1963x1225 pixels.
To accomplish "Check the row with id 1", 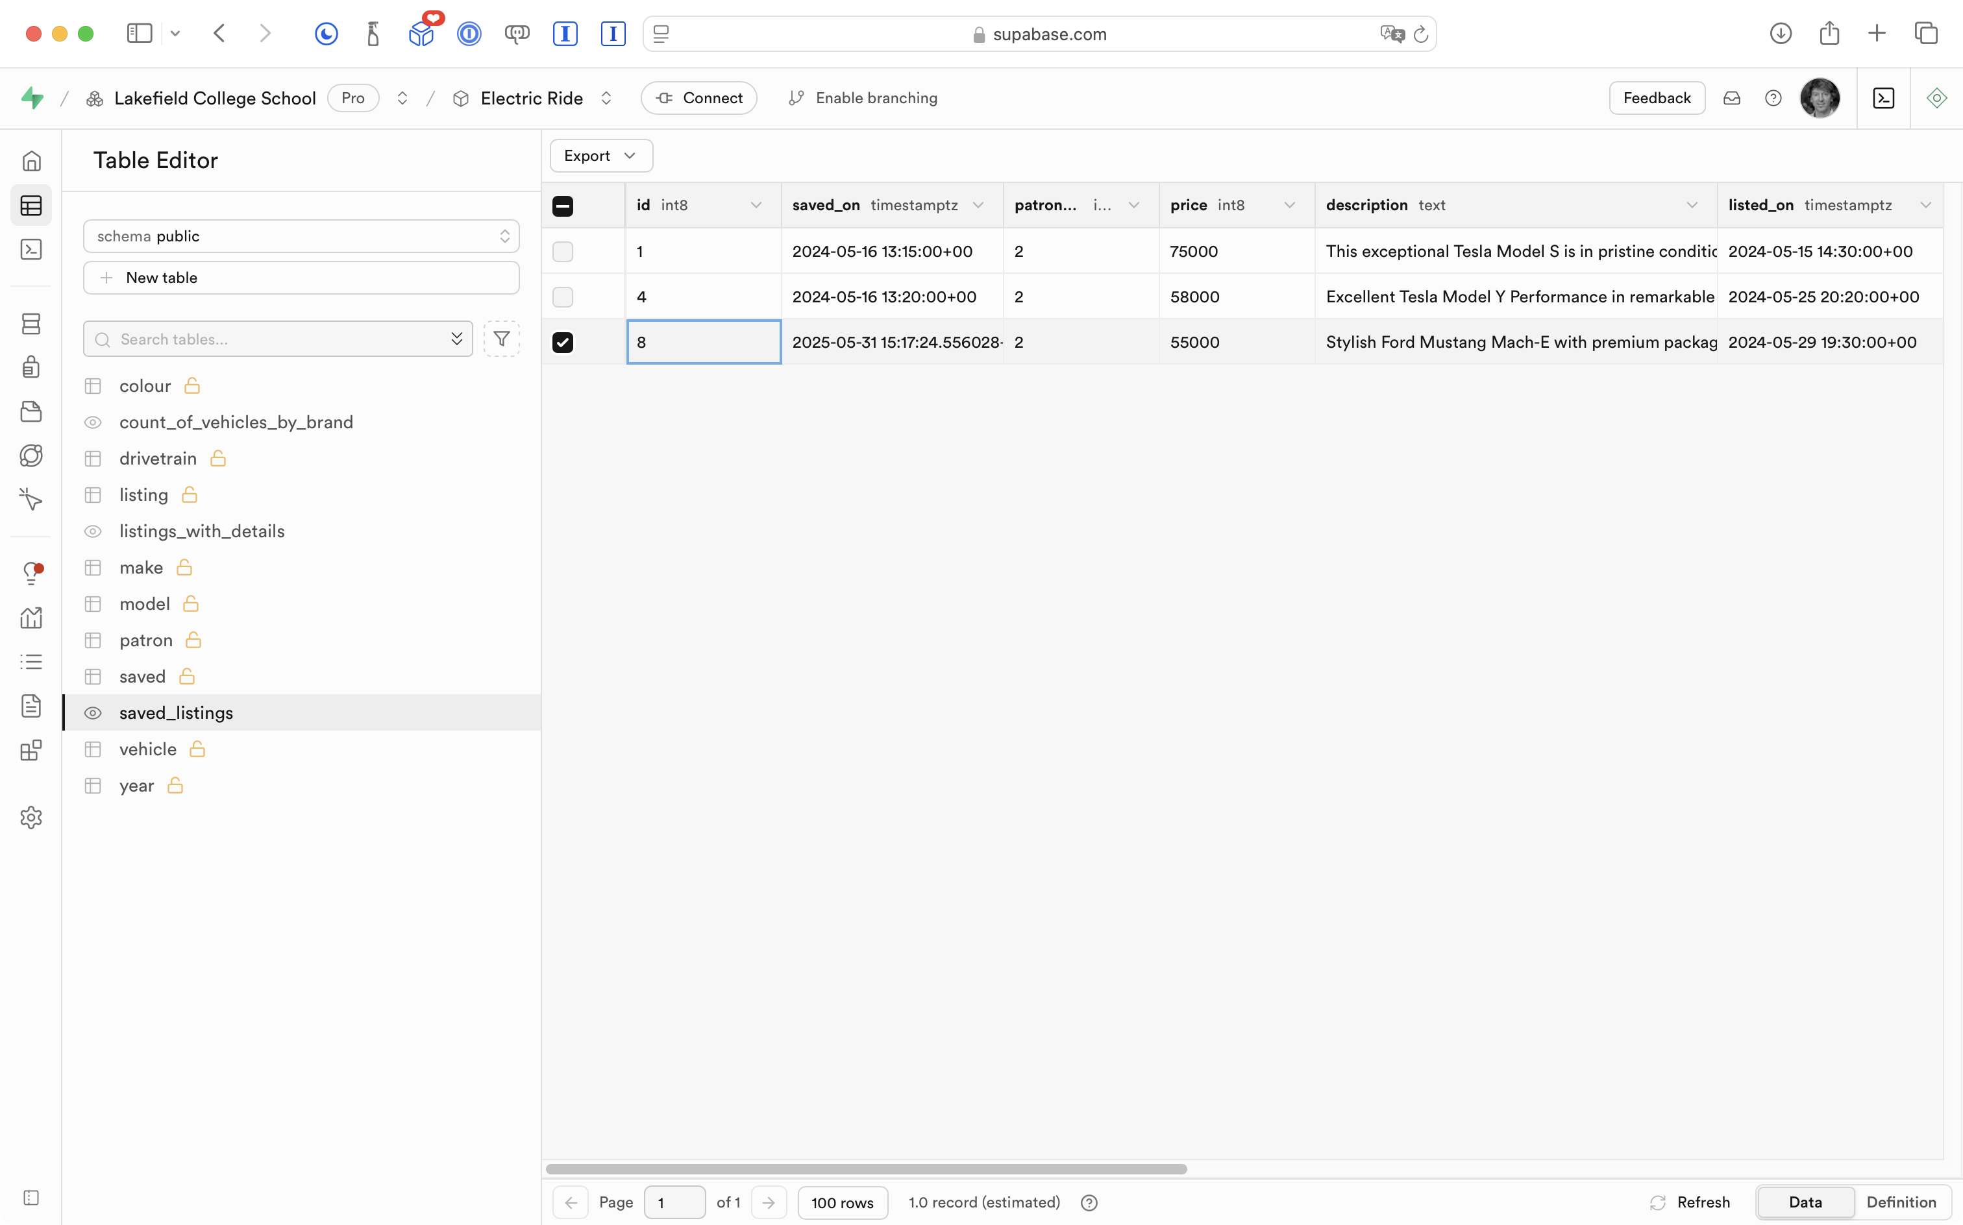I will [x=562, y=251].
